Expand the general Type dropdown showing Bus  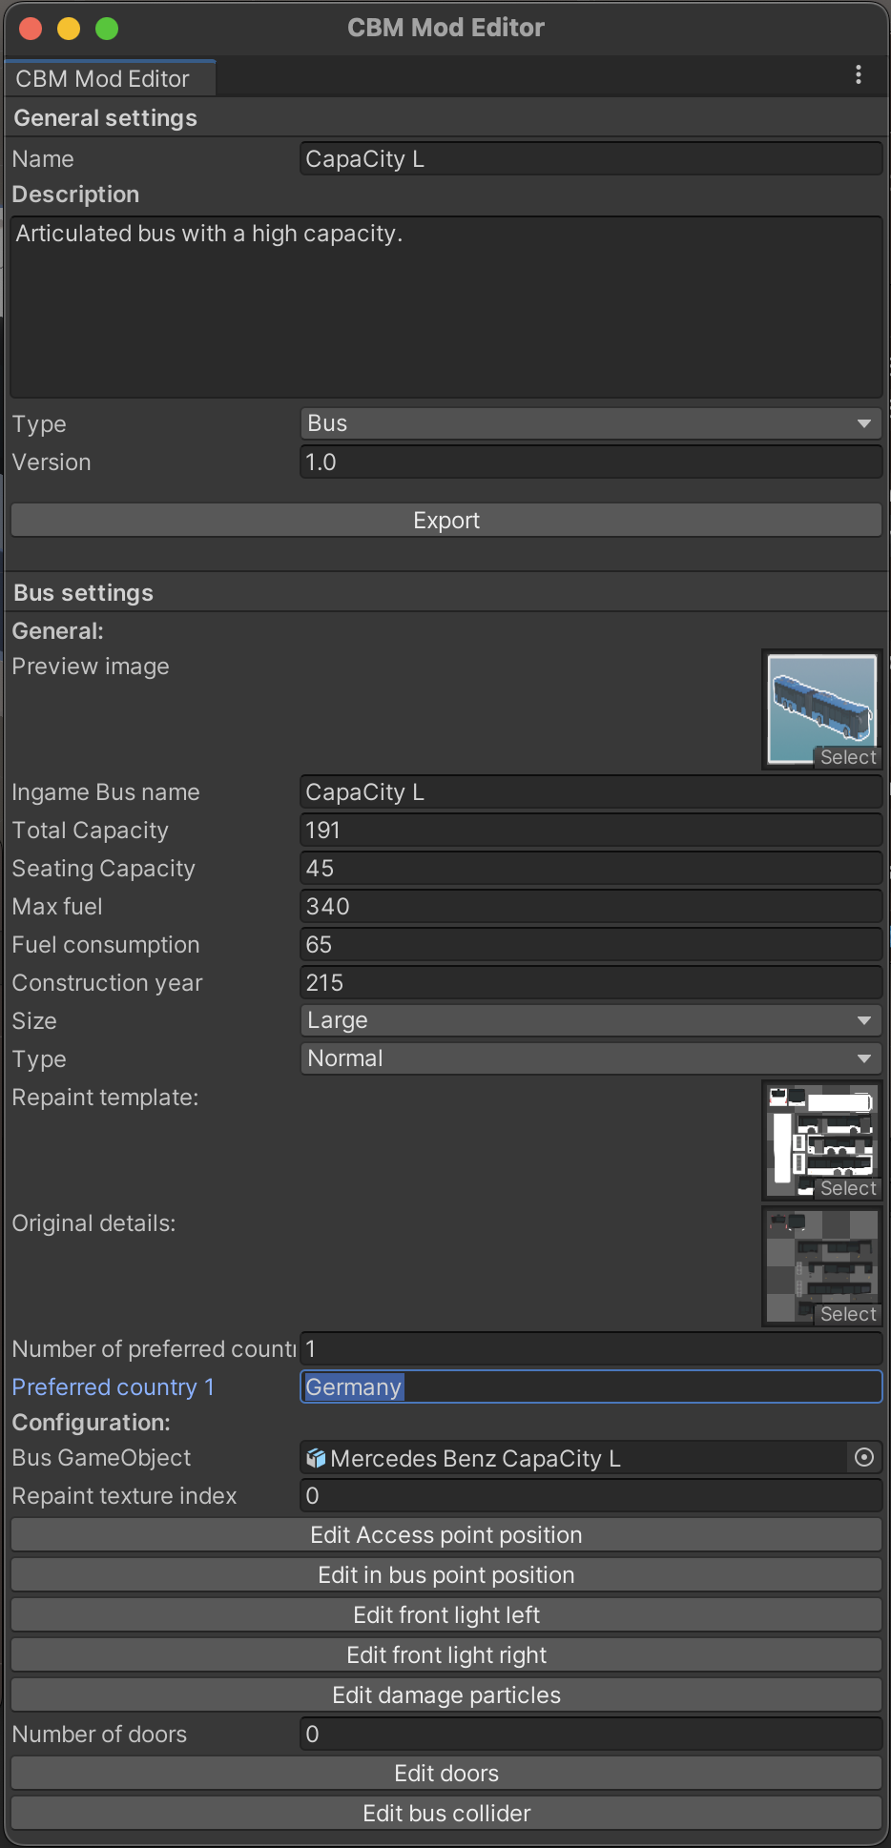pyautogui.click(x=591, y=423)
